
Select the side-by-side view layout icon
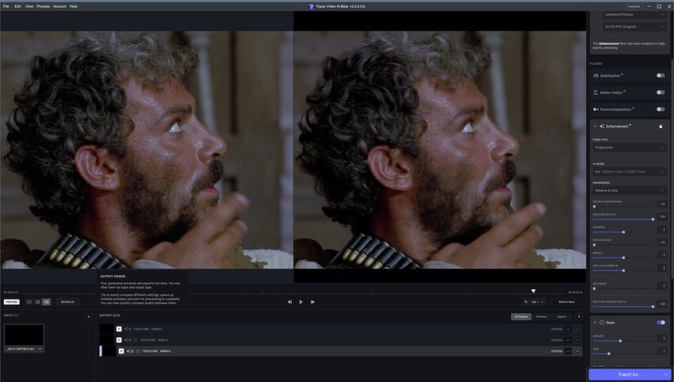47,302
